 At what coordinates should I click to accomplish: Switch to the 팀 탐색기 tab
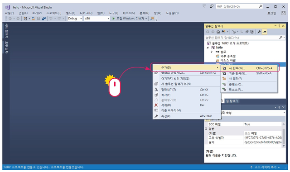coord(232,101)
